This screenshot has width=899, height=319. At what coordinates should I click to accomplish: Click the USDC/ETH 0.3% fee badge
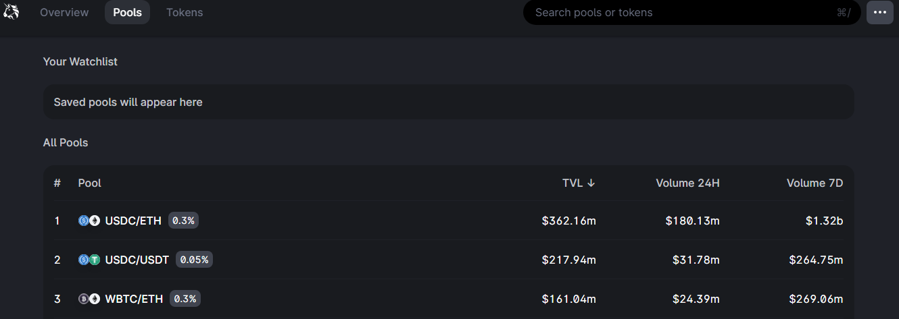184,221
